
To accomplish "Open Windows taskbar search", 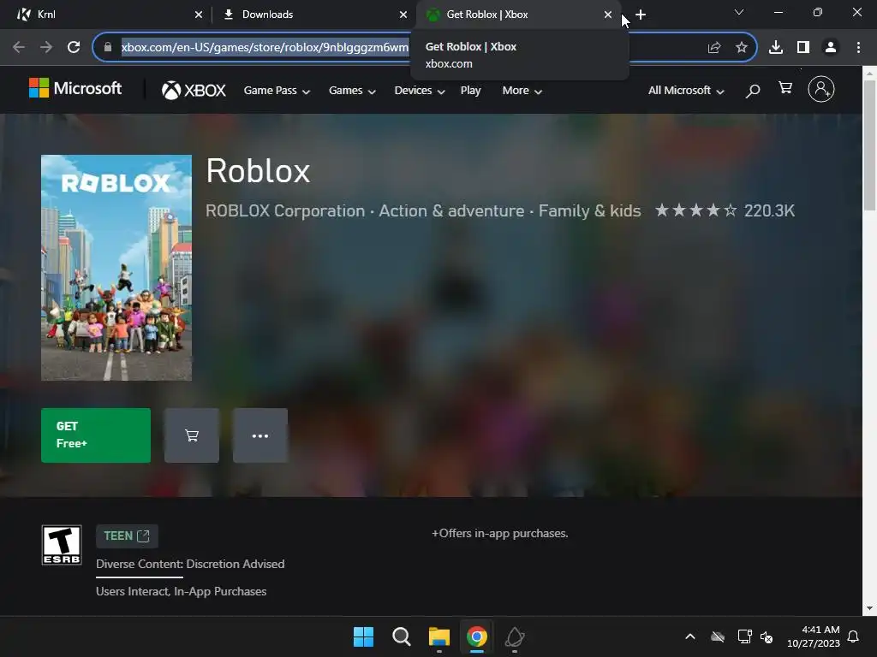I will [401, 636].
